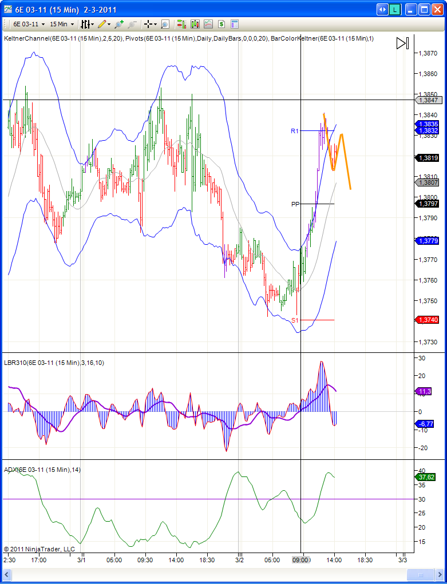Open the indicators chart icon
Screen dimensions: 447x584
tap(208, 24)
